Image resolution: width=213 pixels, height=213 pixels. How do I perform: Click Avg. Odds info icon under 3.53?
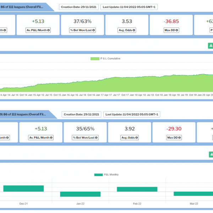[135, 30]
